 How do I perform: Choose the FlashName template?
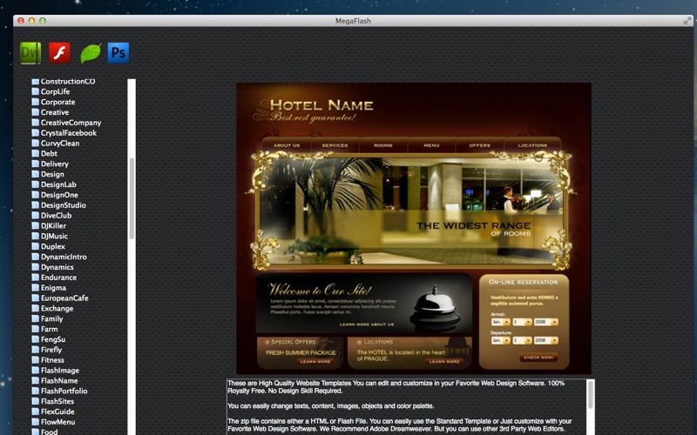[55, 380]
